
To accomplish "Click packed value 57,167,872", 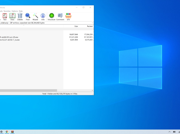I will pyautogui.click(x=88, y=37).
